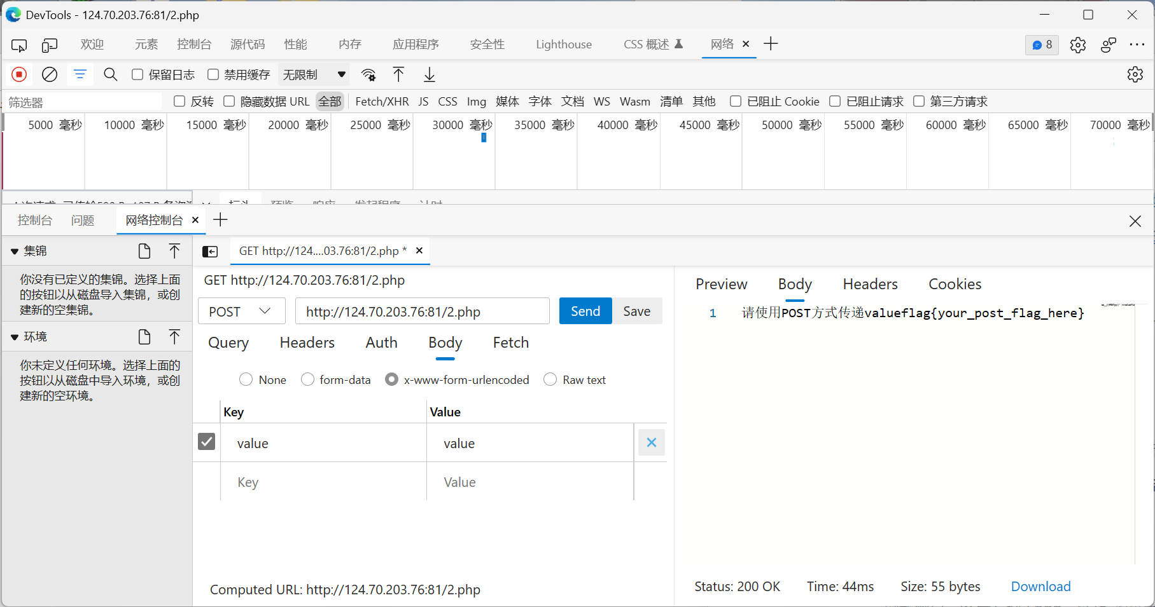
Task: Enable the 保留日志 checkbox
Action: click(x=137, y=75)
